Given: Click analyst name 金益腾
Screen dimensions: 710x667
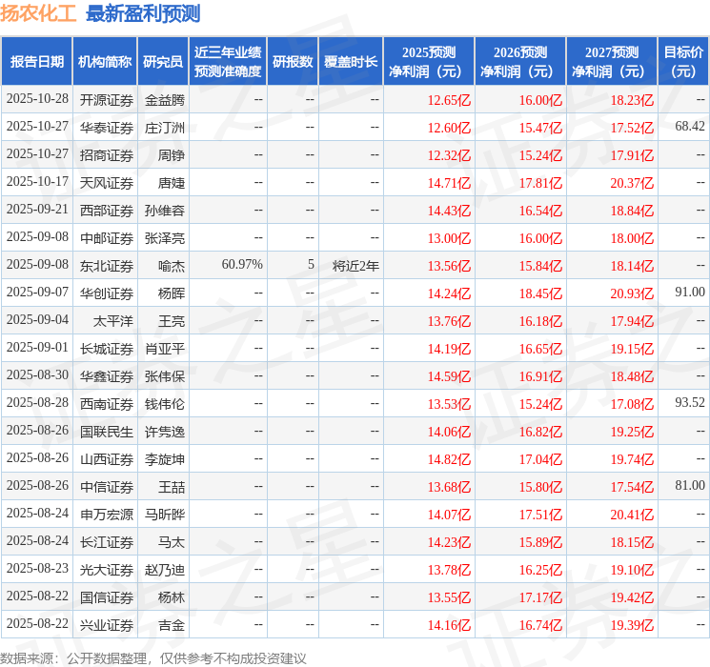Looking at the screenshot, I should 165,100.
